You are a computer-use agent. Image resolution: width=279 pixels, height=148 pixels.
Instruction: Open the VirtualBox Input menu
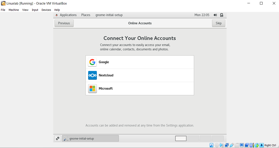(x=35, y=10)
